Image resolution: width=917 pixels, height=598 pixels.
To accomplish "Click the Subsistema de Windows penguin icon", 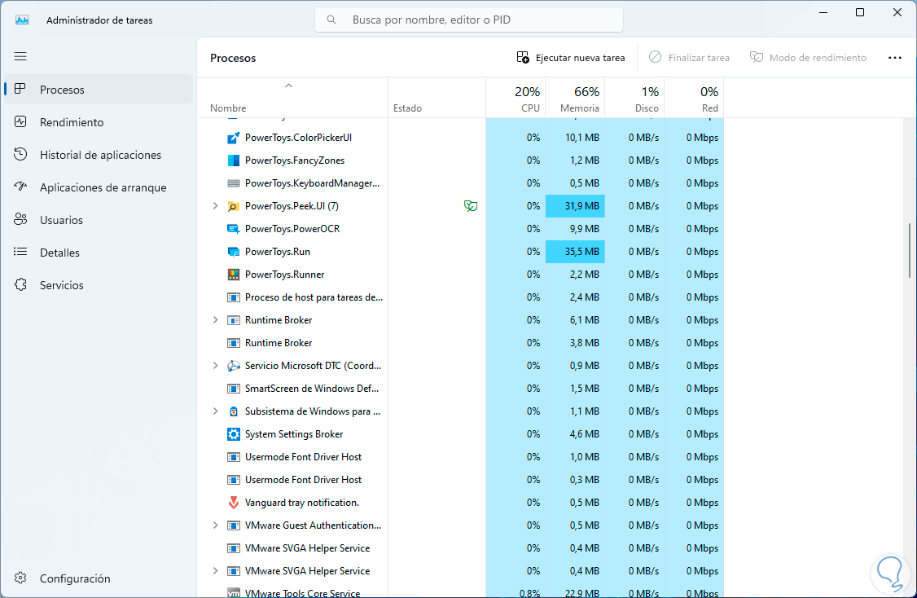I will pyautogui.click(x=234, y=411).
